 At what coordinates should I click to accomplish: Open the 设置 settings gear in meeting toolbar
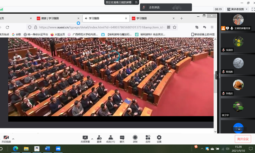tap(159, 138)
